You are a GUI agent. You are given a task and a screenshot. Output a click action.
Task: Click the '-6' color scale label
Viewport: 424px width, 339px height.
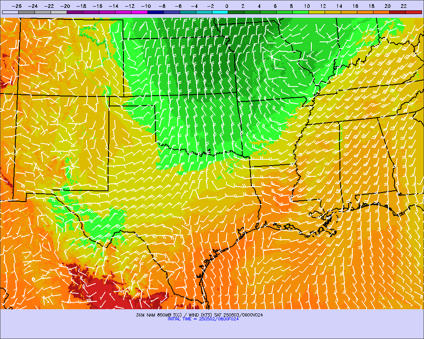(x=178, y=6)
